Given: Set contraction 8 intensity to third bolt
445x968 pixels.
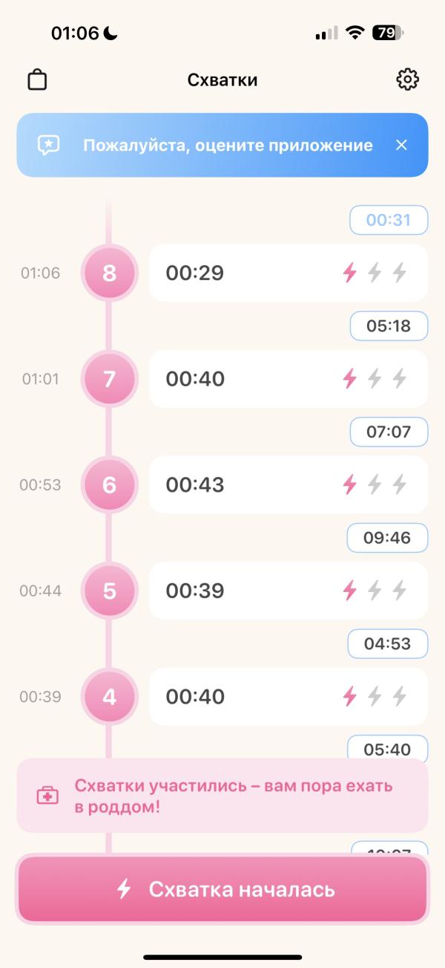Looking at the screenshot, I should pos(400,273).
